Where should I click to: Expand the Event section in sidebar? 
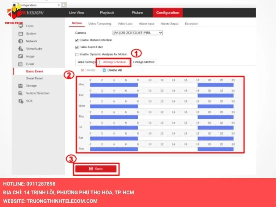coord(30,64)
